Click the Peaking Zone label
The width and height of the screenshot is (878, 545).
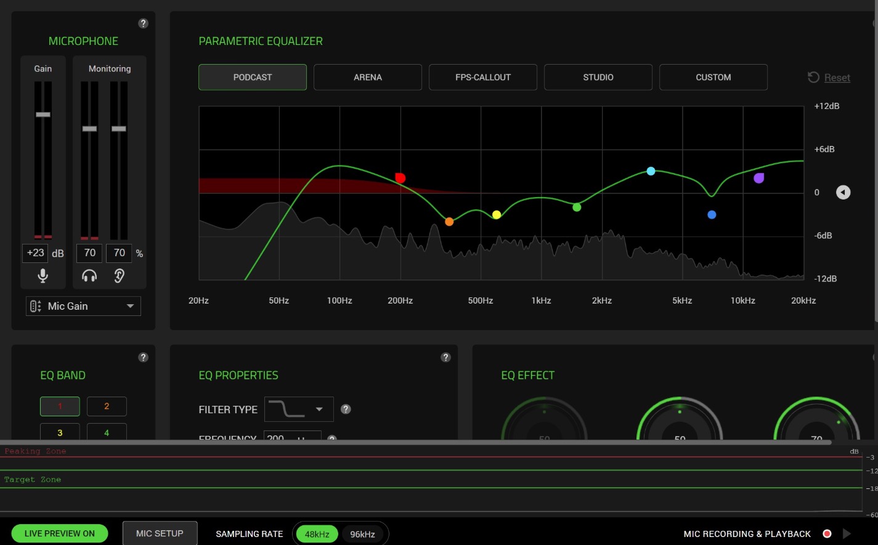tap(35, 451)
